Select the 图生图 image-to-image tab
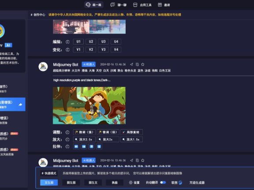The image size is (254, 190). pyautogui.click(x=71, y=183)
